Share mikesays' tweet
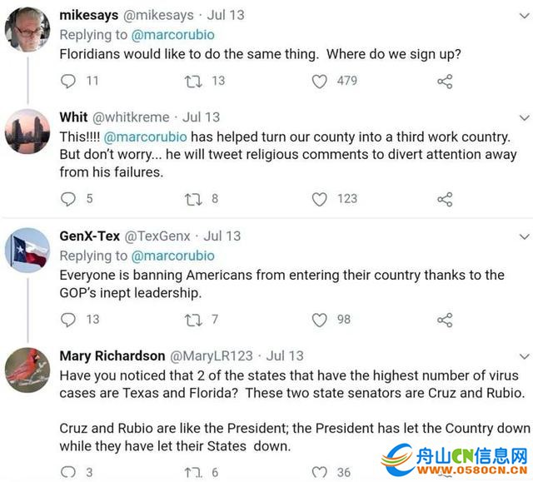Viewport: 533px width, 482px height. (x=445, y=81)
